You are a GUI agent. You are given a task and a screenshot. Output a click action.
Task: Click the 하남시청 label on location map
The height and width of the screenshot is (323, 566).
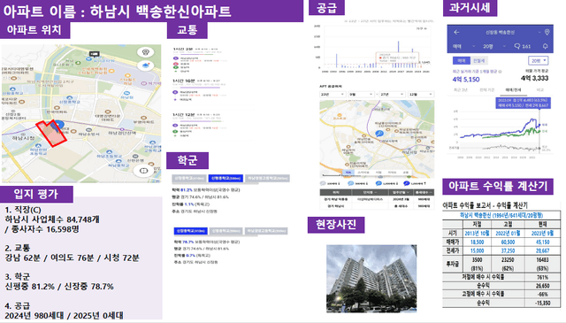pos(22,138)
